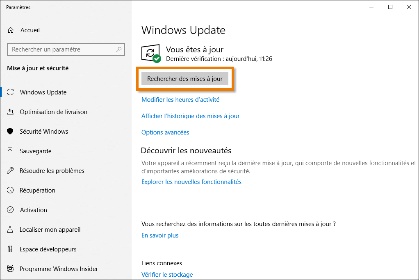Click the Résoudre les problèmes wrench icon
The height and width of the screenshot is (280, 419).
coord(11,171)
